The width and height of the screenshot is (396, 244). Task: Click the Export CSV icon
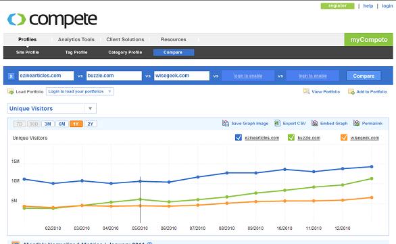277,123
